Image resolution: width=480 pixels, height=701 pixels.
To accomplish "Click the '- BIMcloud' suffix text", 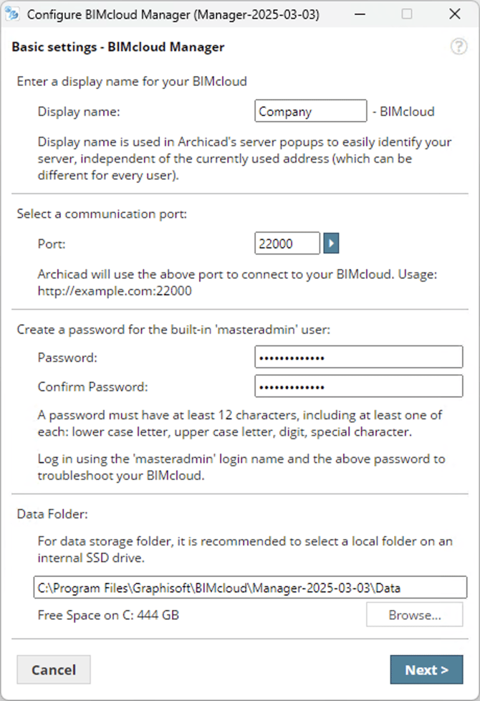I will (403, 112).
